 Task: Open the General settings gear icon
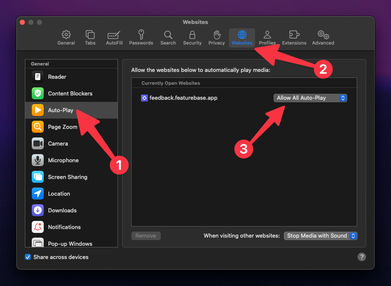tap(66, 34)
